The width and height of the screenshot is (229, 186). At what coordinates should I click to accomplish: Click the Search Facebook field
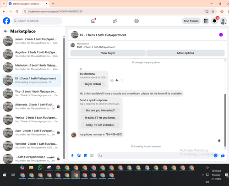pos(37,21)
